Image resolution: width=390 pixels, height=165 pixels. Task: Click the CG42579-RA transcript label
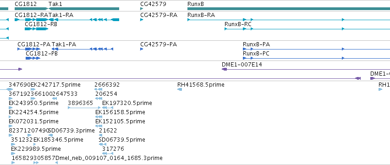pyautogui.click(x=159, y=15)
